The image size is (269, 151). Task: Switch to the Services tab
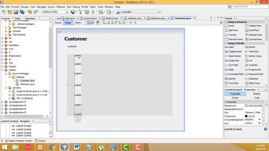[x=30, y=18]
